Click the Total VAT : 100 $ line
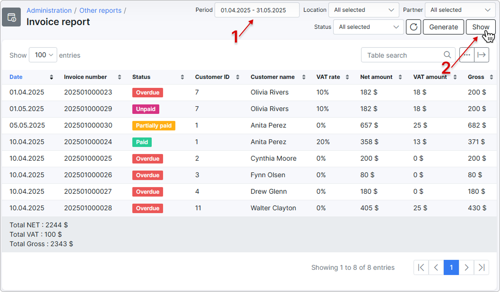This screenshot has width=500, height=292. (36, 235)
